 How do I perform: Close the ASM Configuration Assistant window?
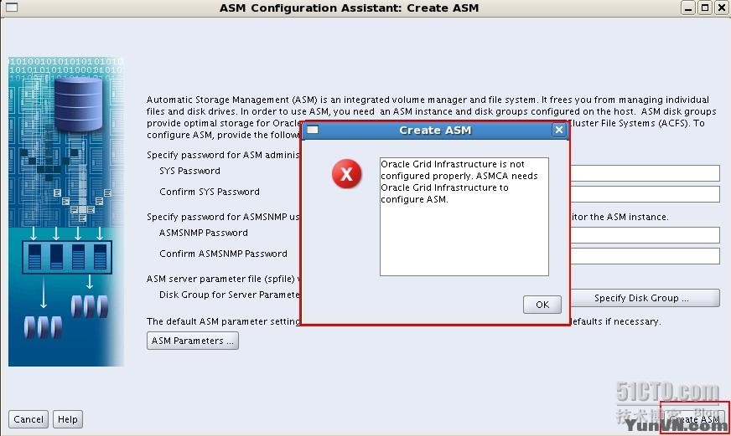click(x=722, y=8)
